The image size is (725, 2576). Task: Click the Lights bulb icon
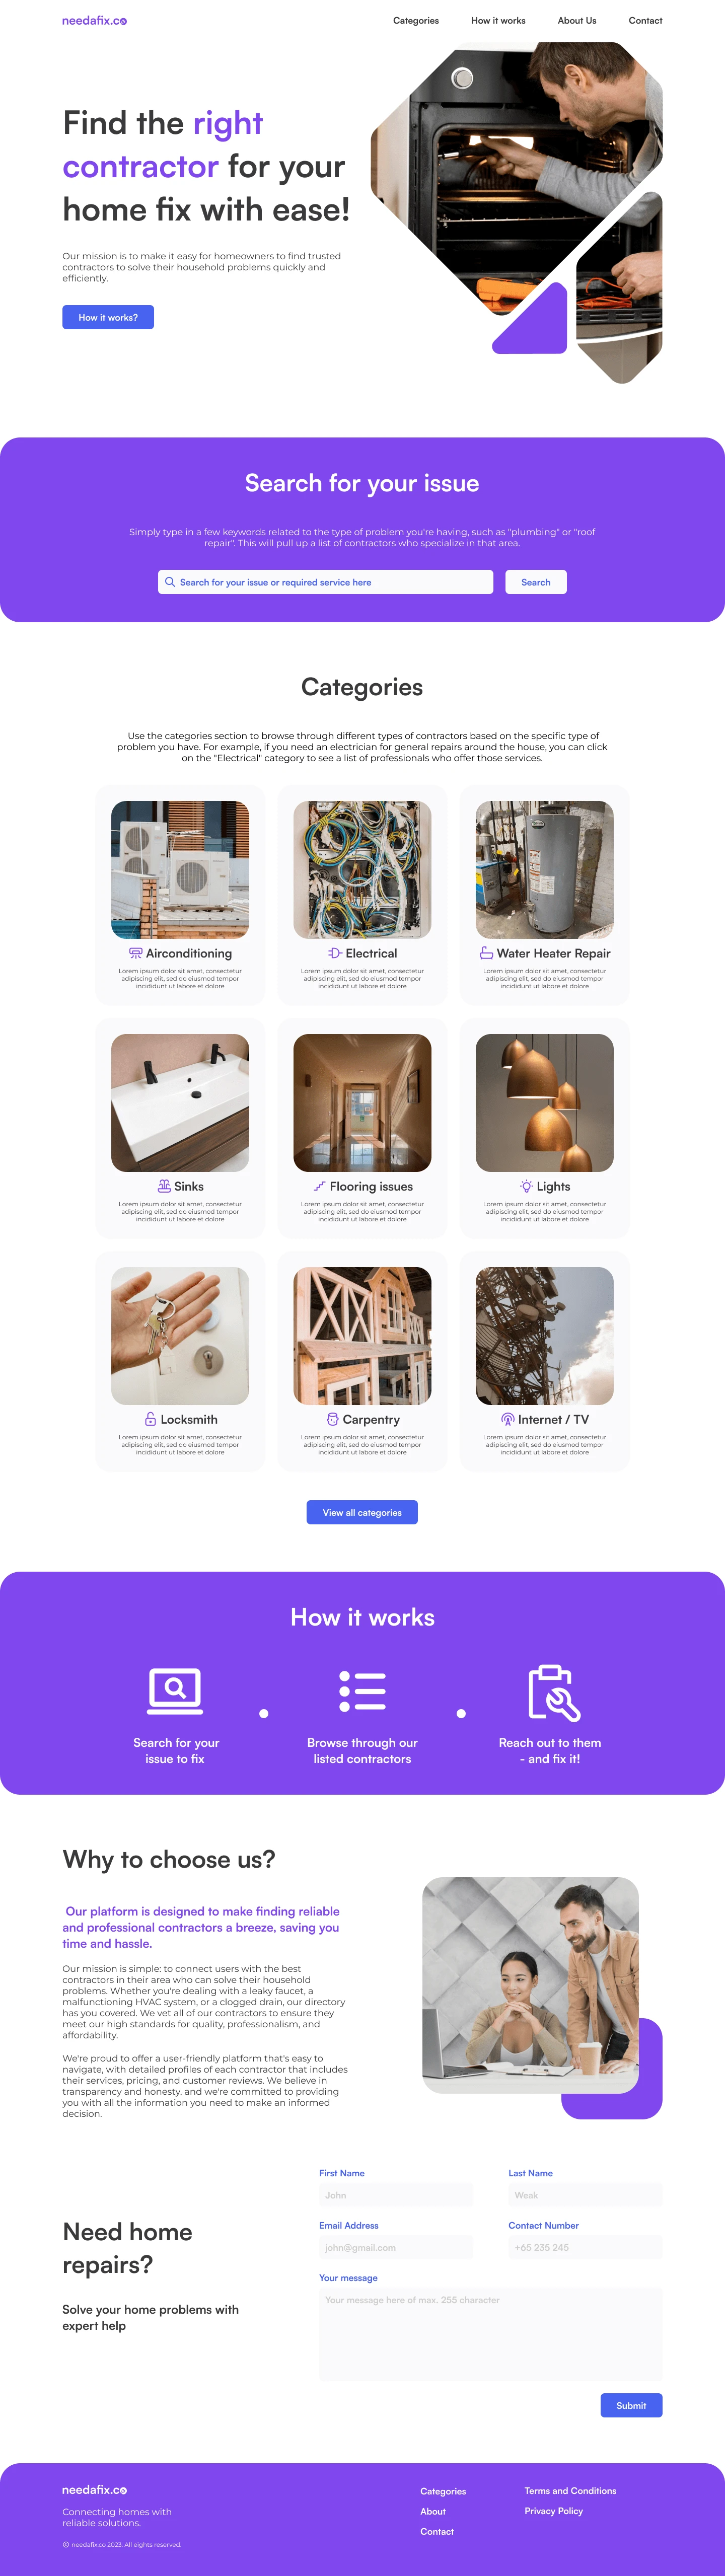[x=526, y=1186]
